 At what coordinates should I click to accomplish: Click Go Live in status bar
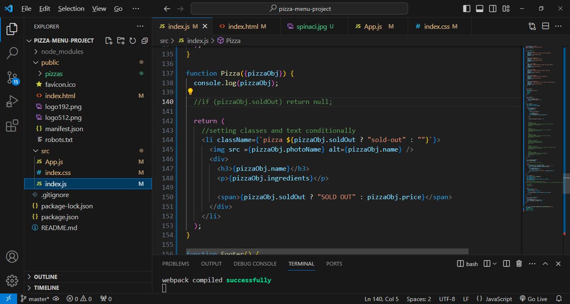click(x=534, y=299)
